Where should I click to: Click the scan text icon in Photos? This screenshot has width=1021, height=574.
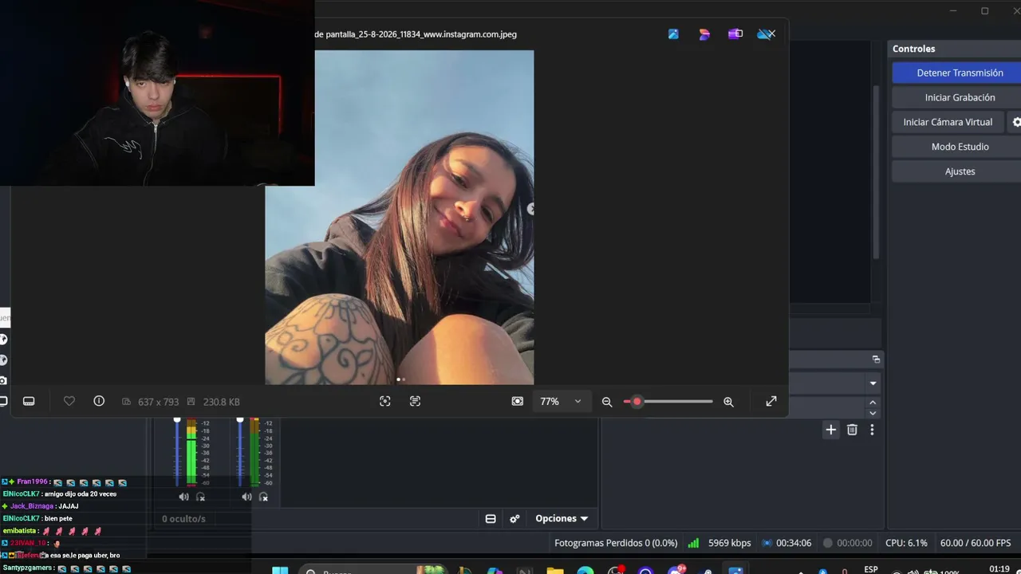(415, 402)
